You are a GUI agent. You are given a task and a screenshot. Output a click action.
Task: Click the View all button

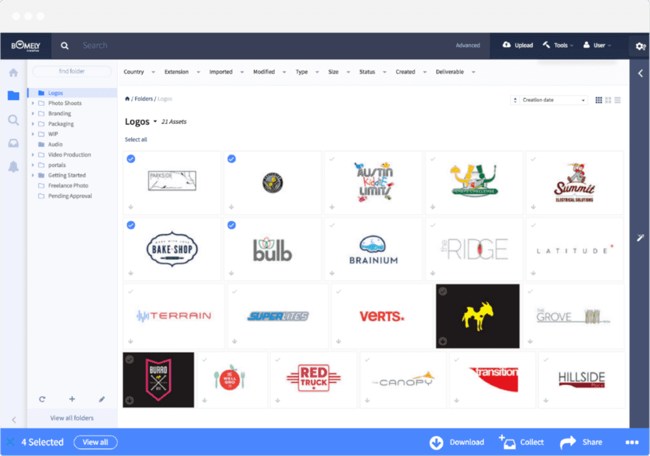coord(95,442)
